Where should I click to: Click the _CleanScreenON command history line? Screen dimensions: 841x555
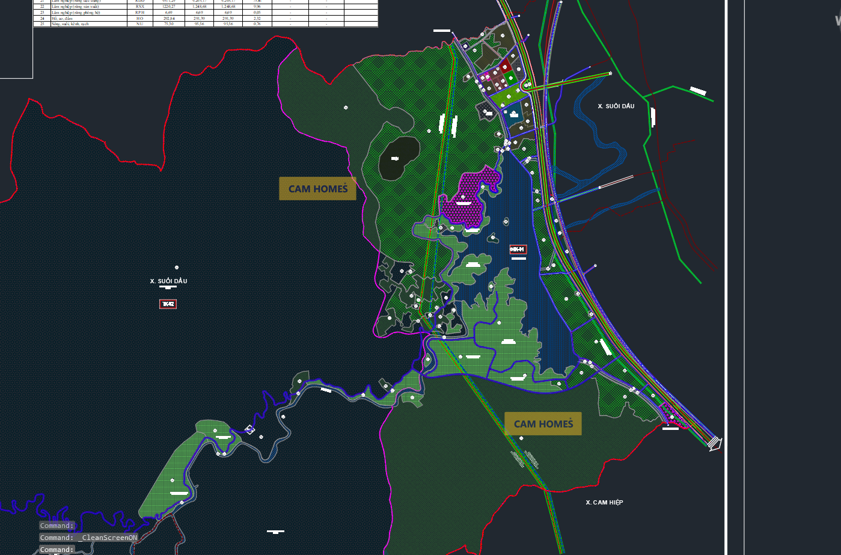[88, 538]
